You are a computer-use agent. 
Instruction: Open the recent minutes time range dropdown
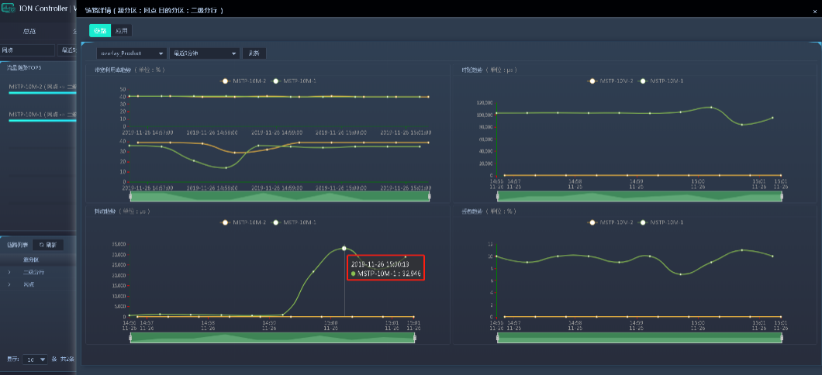pos(204,53)
